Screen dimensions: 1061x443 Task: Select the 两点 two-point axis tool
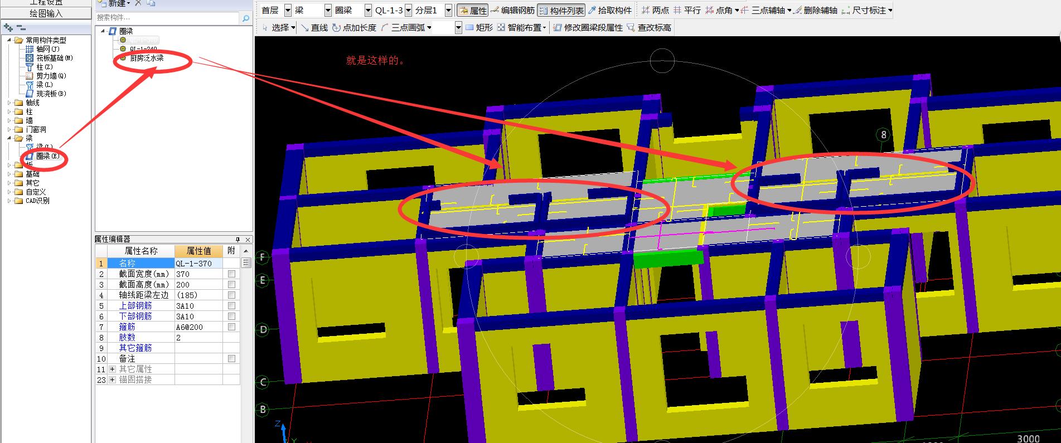pyautogui.click(x=655, y=11)
